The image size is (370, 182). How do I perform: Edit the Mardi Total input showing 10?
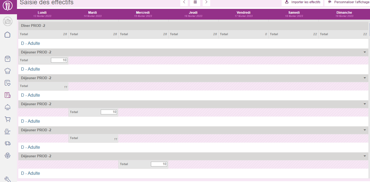click(x=109, y=112)
